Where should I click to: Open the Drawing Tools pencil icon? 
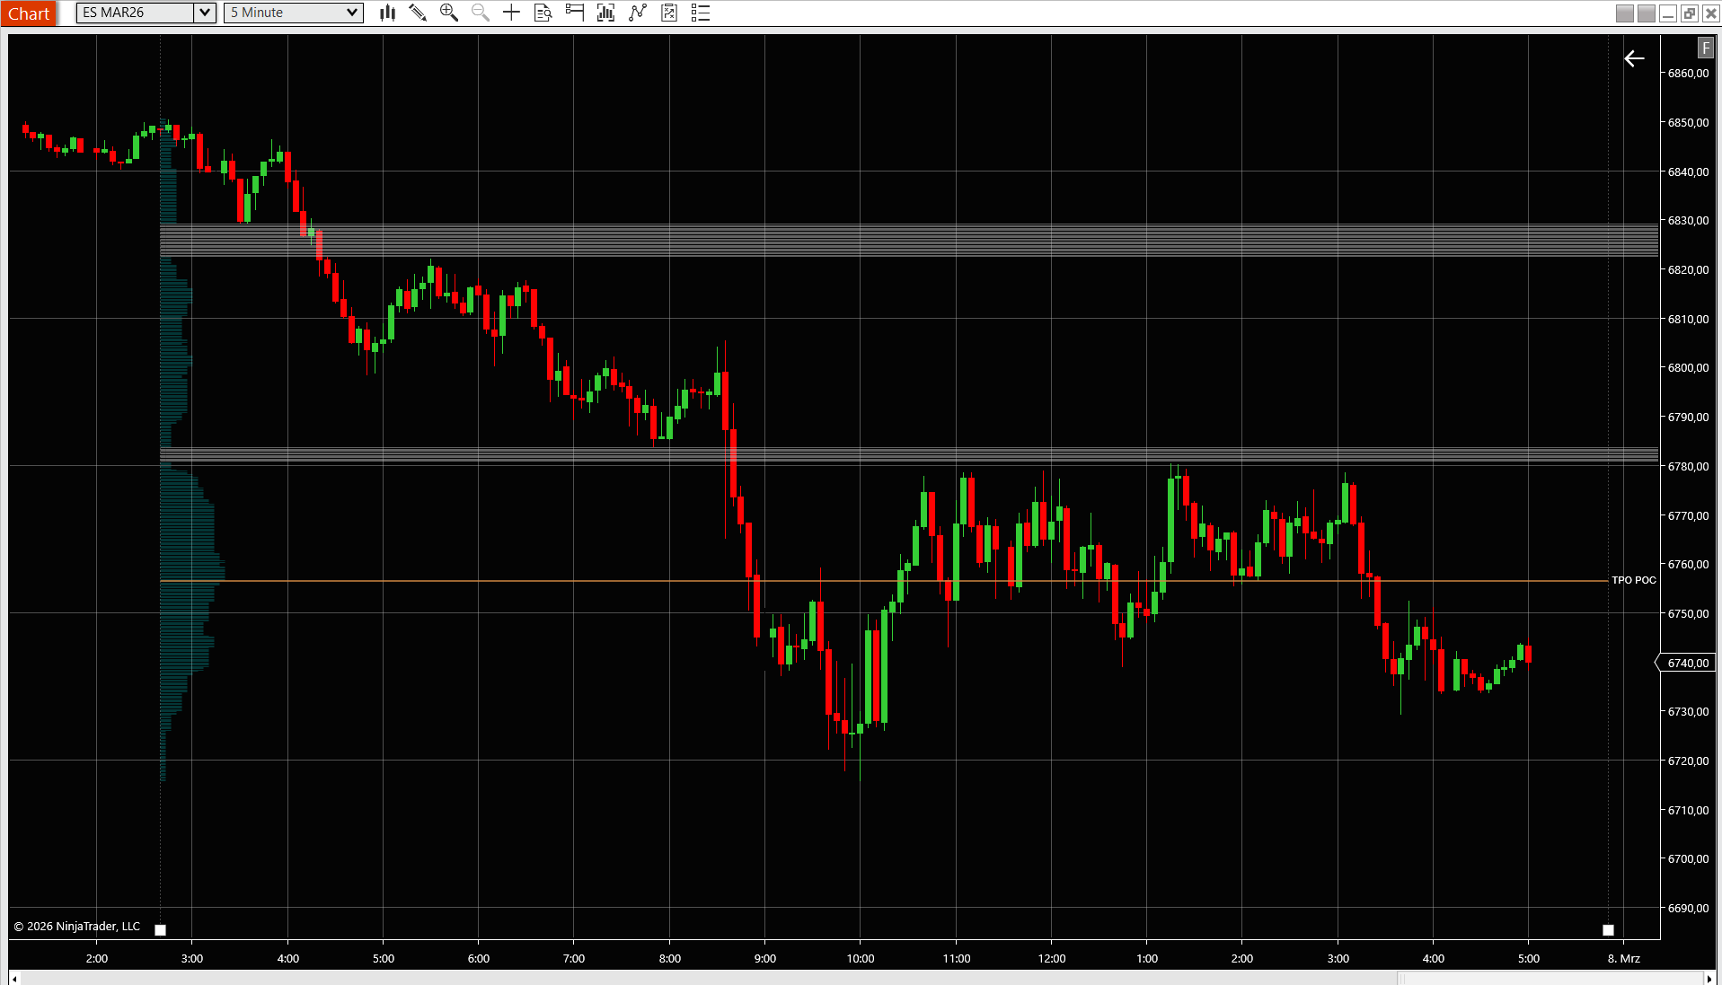tap(418, 13)
